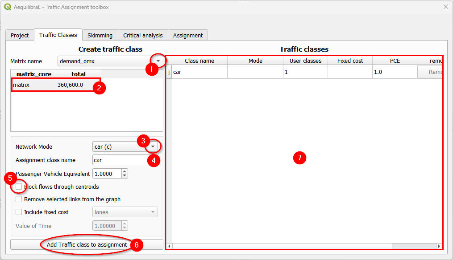Open the Assignment tab
The height and width of the screenshot is (260, 453).
187,35
